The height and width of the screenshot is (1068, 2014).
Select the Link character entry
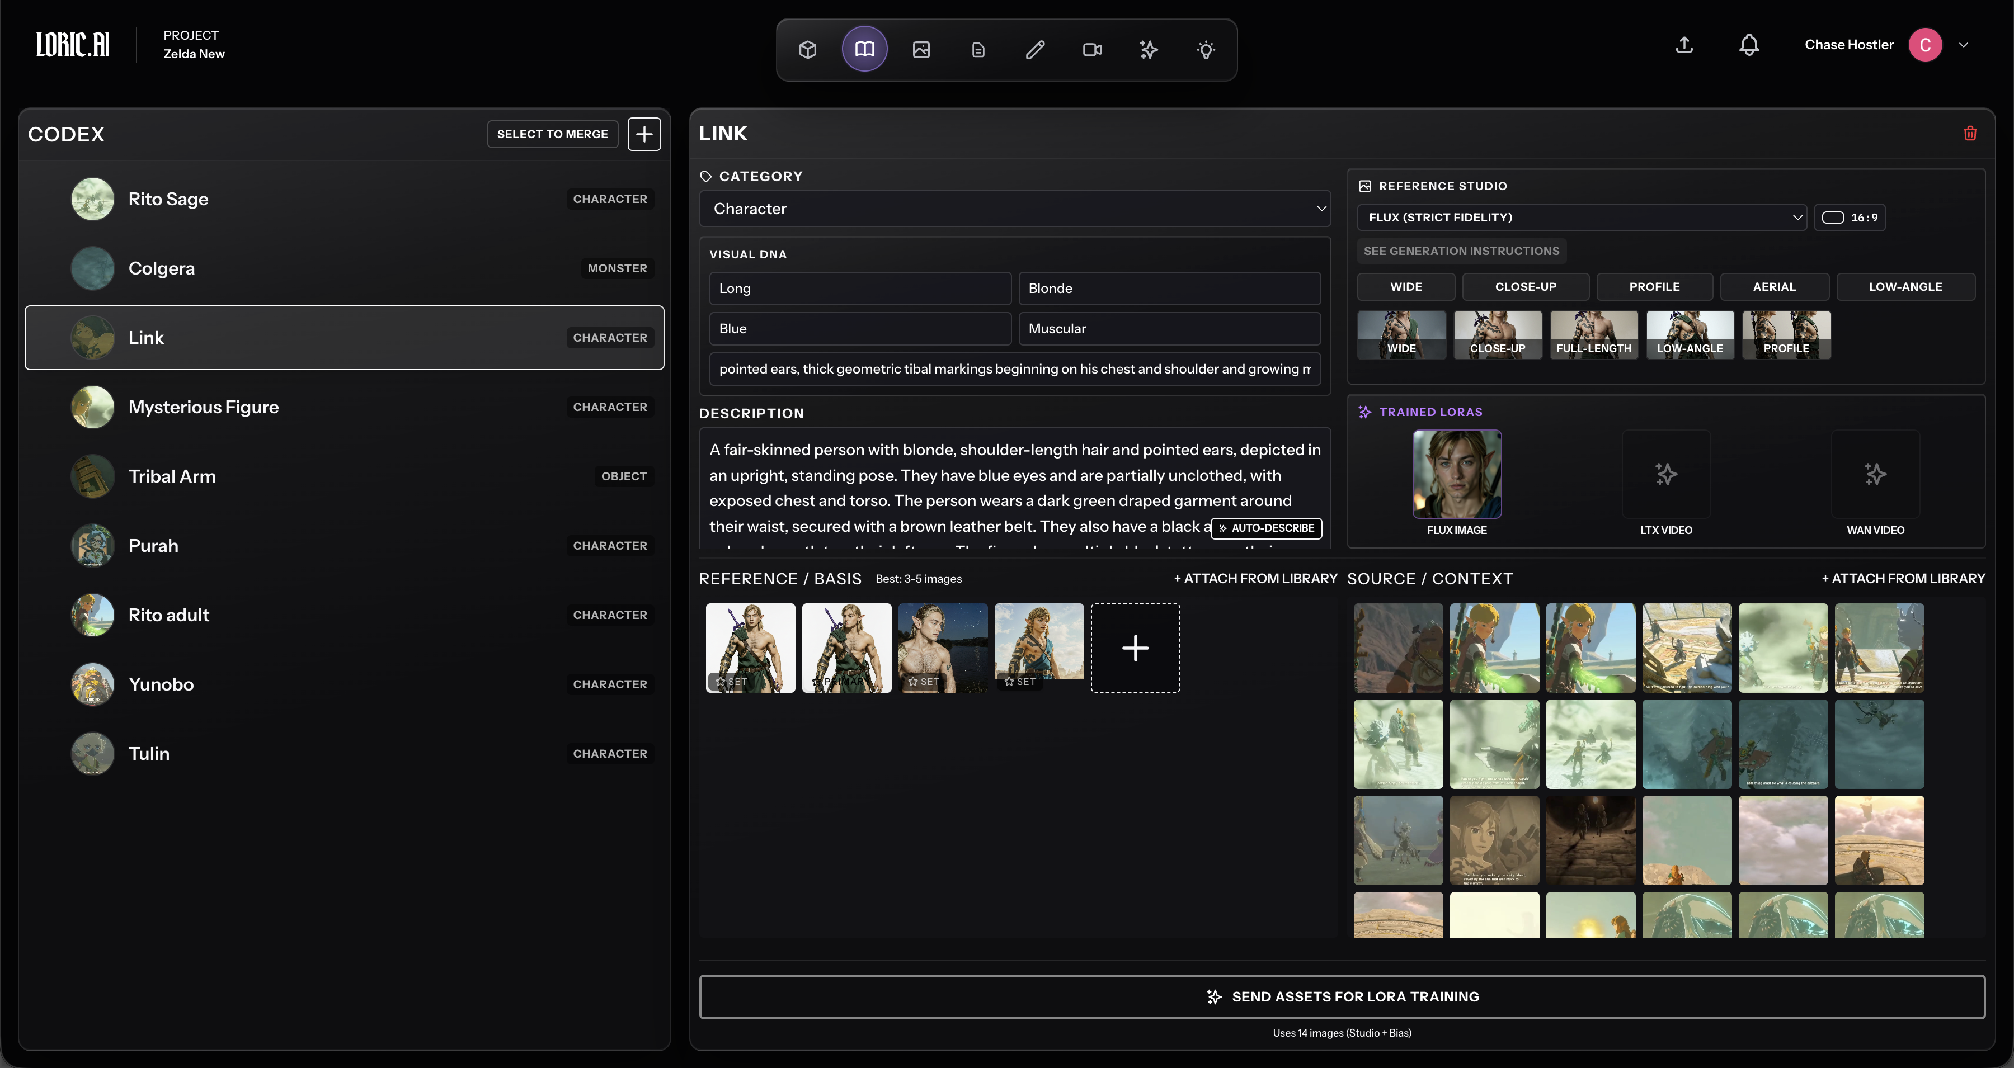click(x=344, y=338)
